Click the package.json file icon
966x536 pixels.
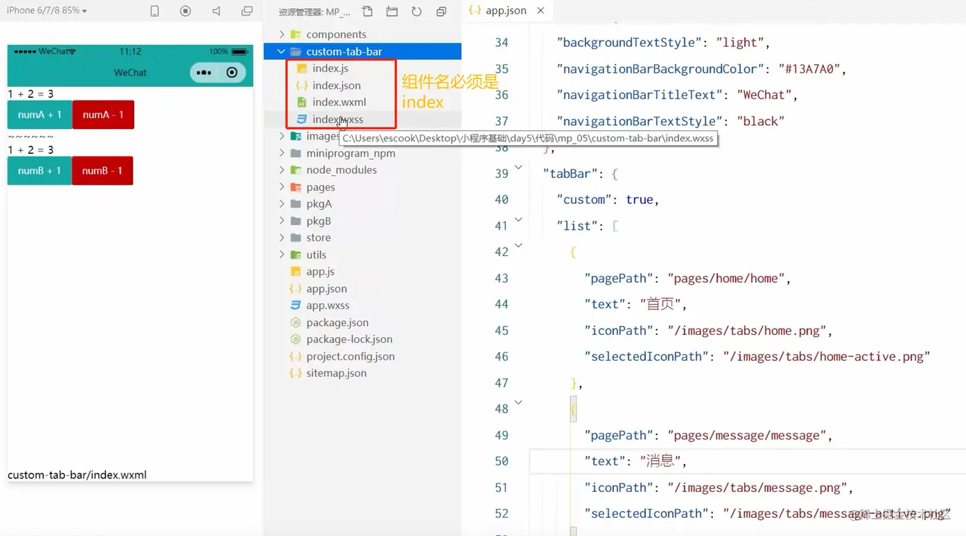(x=295, y=323)
